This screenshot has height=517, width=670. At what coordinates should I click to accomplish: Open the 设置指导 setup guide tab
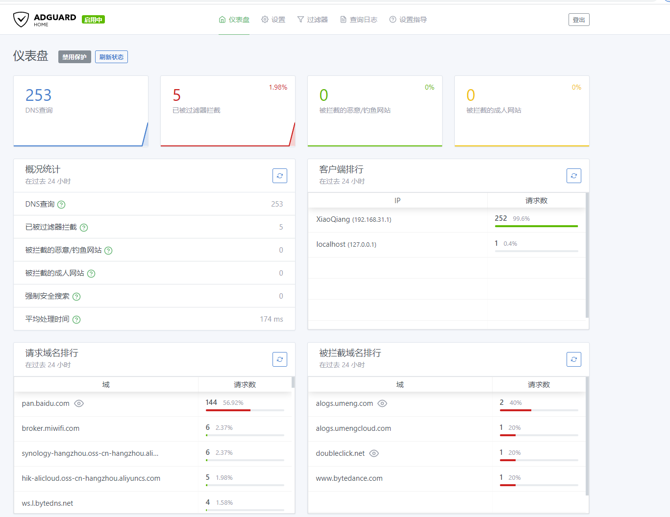[x=408, y=20]
